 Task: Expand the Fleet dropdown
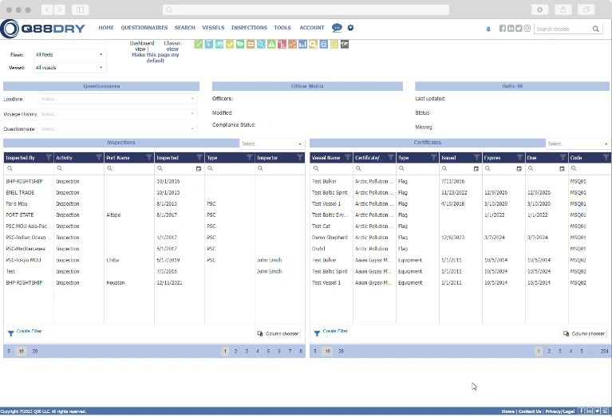coord(69,55)
